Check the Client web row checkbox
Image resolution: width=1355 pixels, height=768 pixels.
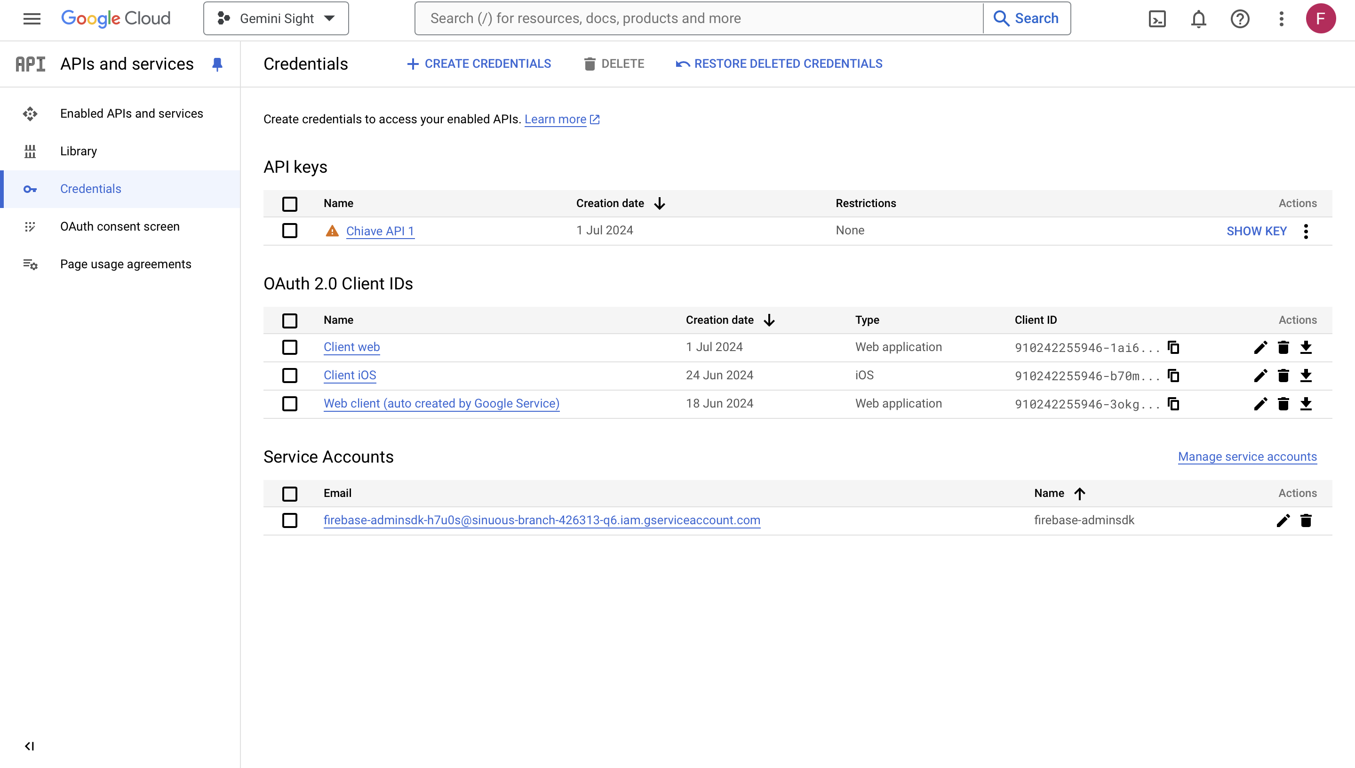289,347
